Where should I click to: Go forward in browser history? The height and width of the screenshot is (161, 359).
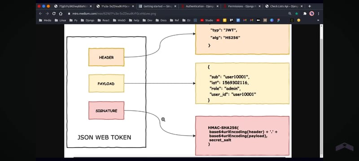[47, 14]
